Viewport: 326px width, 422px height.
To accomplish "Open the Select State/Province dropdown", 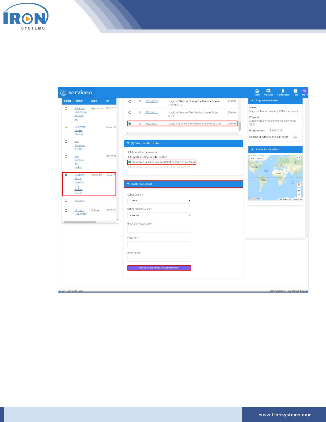I will [x=159, y=215].
